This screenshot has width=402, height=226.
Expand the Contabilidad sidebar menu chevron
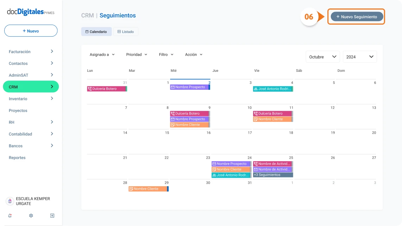click(x=52, y=134)
